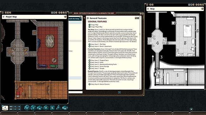Close the book window
206x115 pixels.
tap(143, 14)
